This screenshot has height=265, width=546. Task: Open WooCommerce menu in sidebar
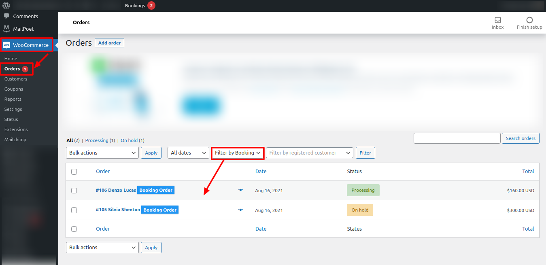pos(31,45)
